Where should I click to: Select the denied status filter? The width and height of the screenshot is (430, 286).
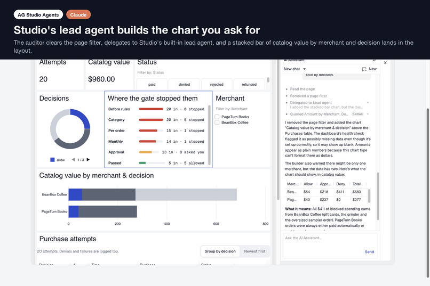(184, 84)
